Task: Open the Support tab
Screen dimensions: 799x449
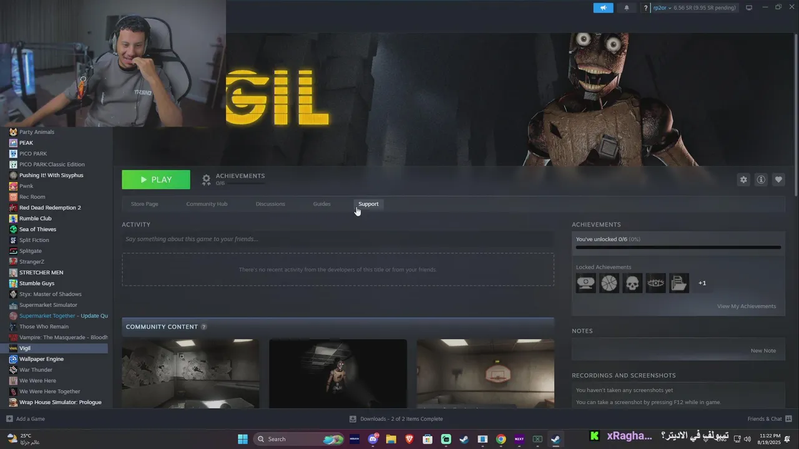Action: [368, 204]
